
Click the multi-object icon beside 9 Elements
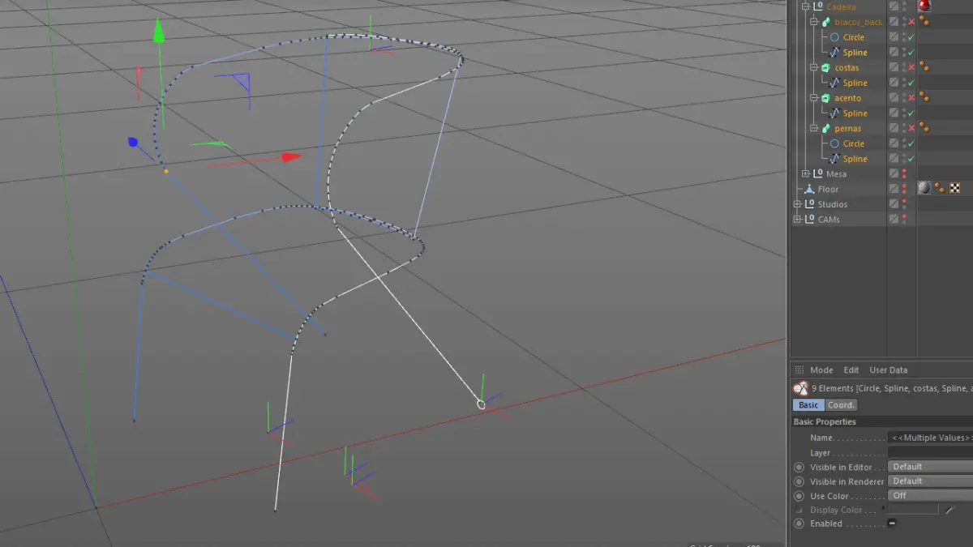coord(800,388)
